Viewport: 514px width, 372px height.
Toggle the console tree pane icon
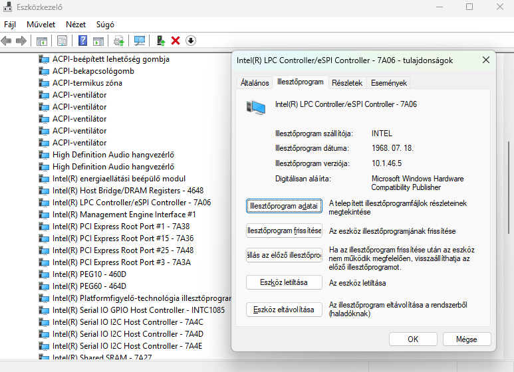click(x=42, y=41)
